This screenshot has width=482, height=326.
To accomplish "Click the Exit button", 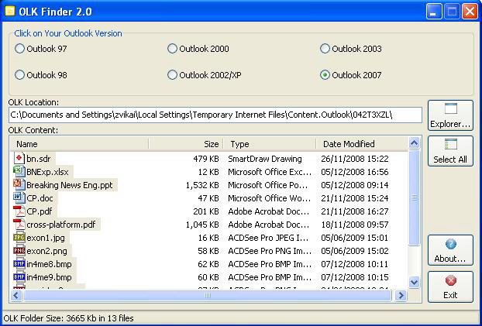I will [x=450, y=287].
